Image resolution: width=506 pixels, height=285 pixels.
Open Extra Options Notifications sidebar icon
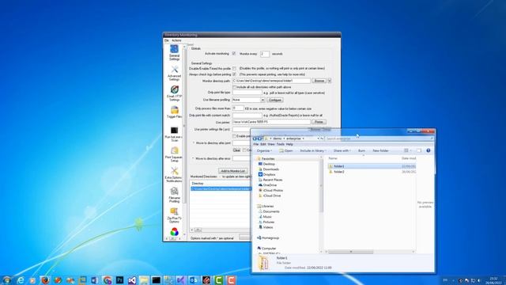coord(174,175)
